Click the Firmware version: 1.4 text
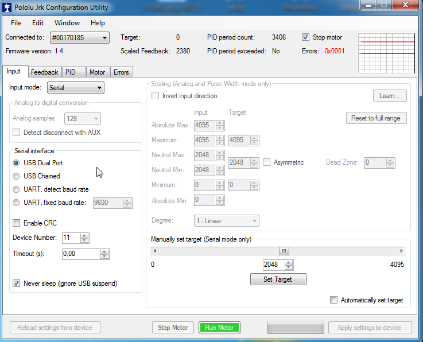 coord(34,51)
